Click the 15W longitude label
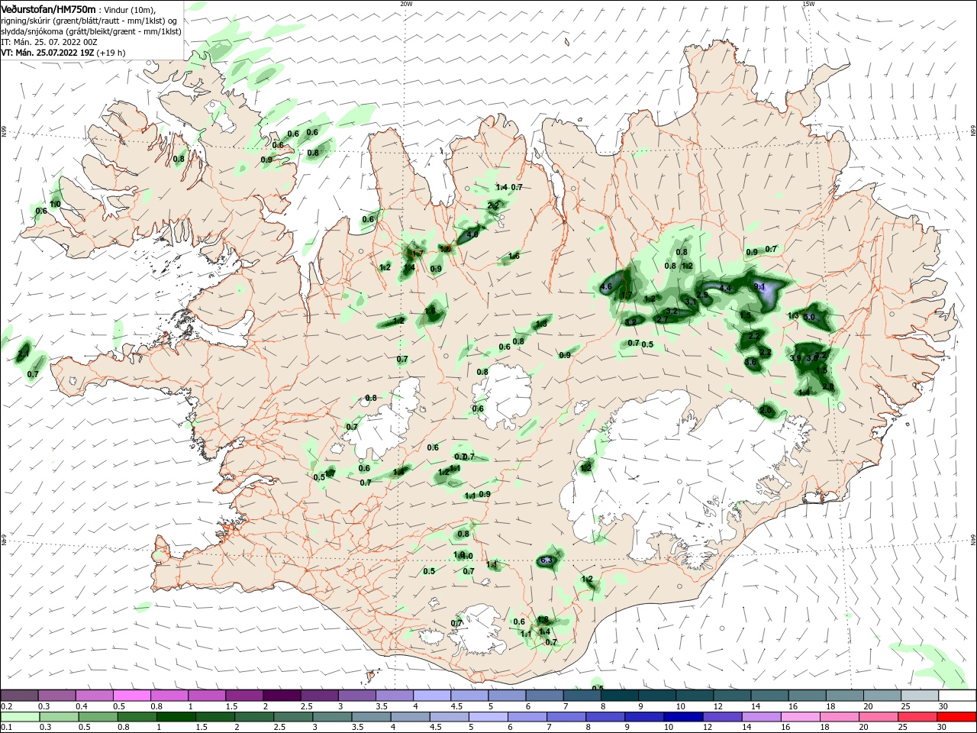Screen dimensions: 977x733 pyautogui.click(x=808, y=3)
